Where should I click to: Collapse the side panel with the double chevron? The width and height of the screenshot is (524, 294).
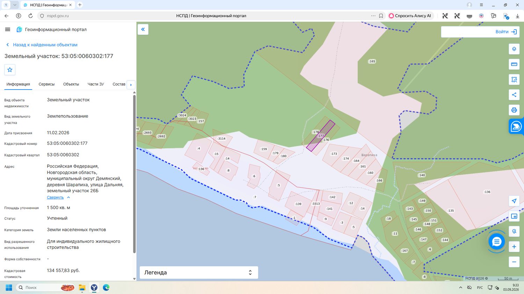pyautogui.click(x=143, y=29)
